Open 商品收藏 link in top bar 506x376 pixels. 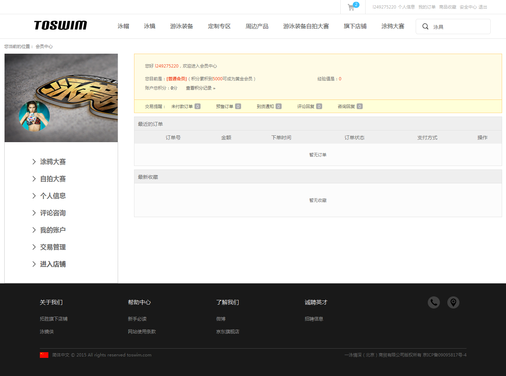point(448,7)
